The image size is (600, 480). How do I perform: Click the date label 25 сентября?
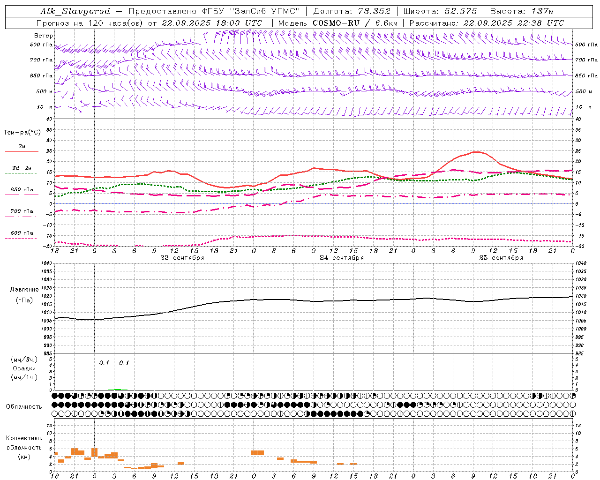(501, 258)
